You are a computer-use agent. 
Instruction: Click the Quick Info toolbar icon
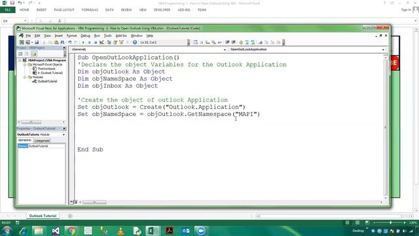(x=208, y=42)
